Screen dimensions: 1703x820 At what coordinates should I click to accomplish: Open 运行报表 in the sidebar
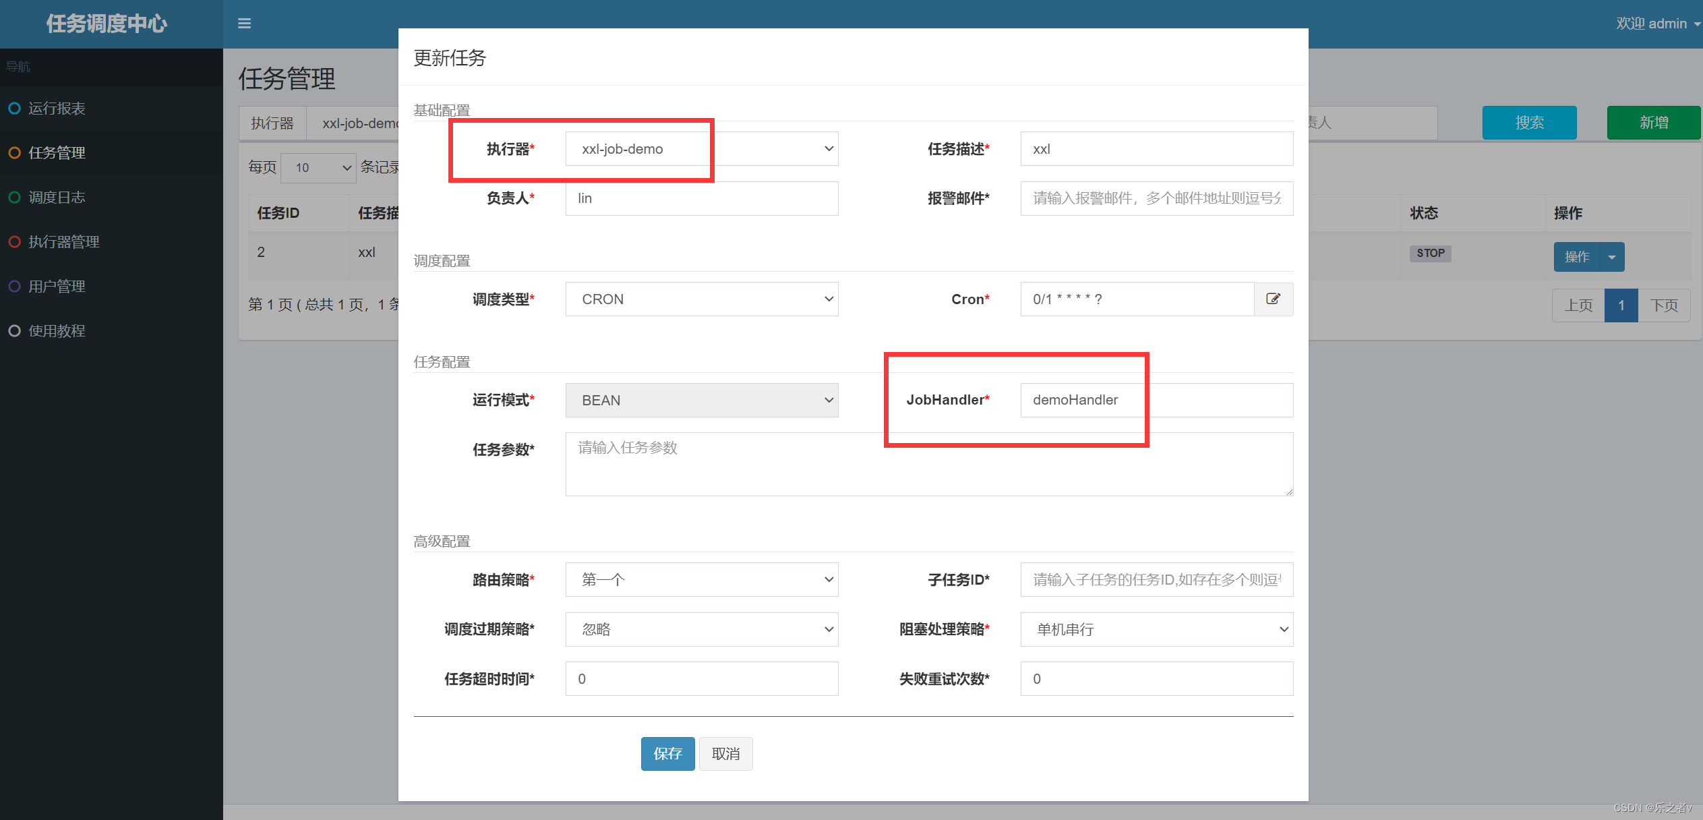[x=111, y=108]
